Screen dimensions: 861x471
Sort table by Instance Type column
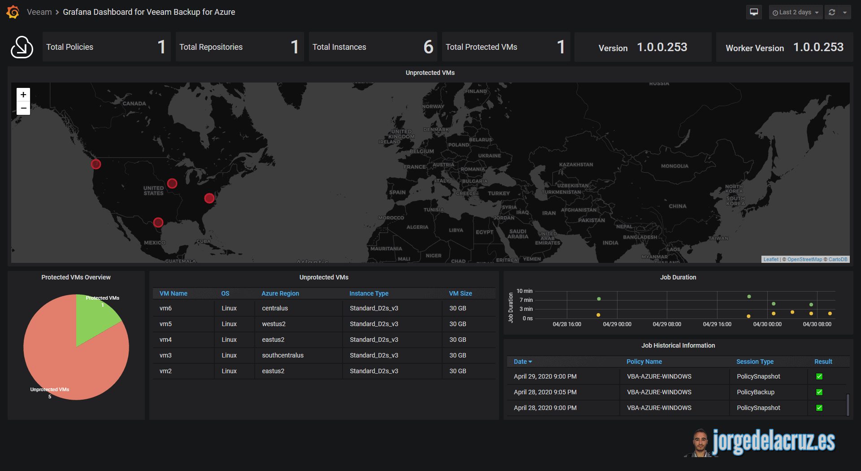tap(369, 293)
